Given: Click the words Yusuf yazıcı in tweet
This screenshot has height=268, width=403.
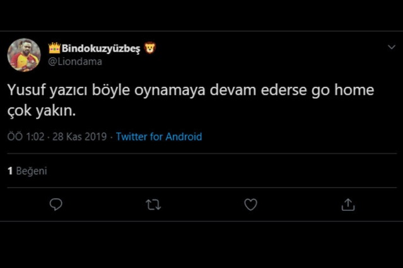Looking at the screenshot, I should 43,91.
